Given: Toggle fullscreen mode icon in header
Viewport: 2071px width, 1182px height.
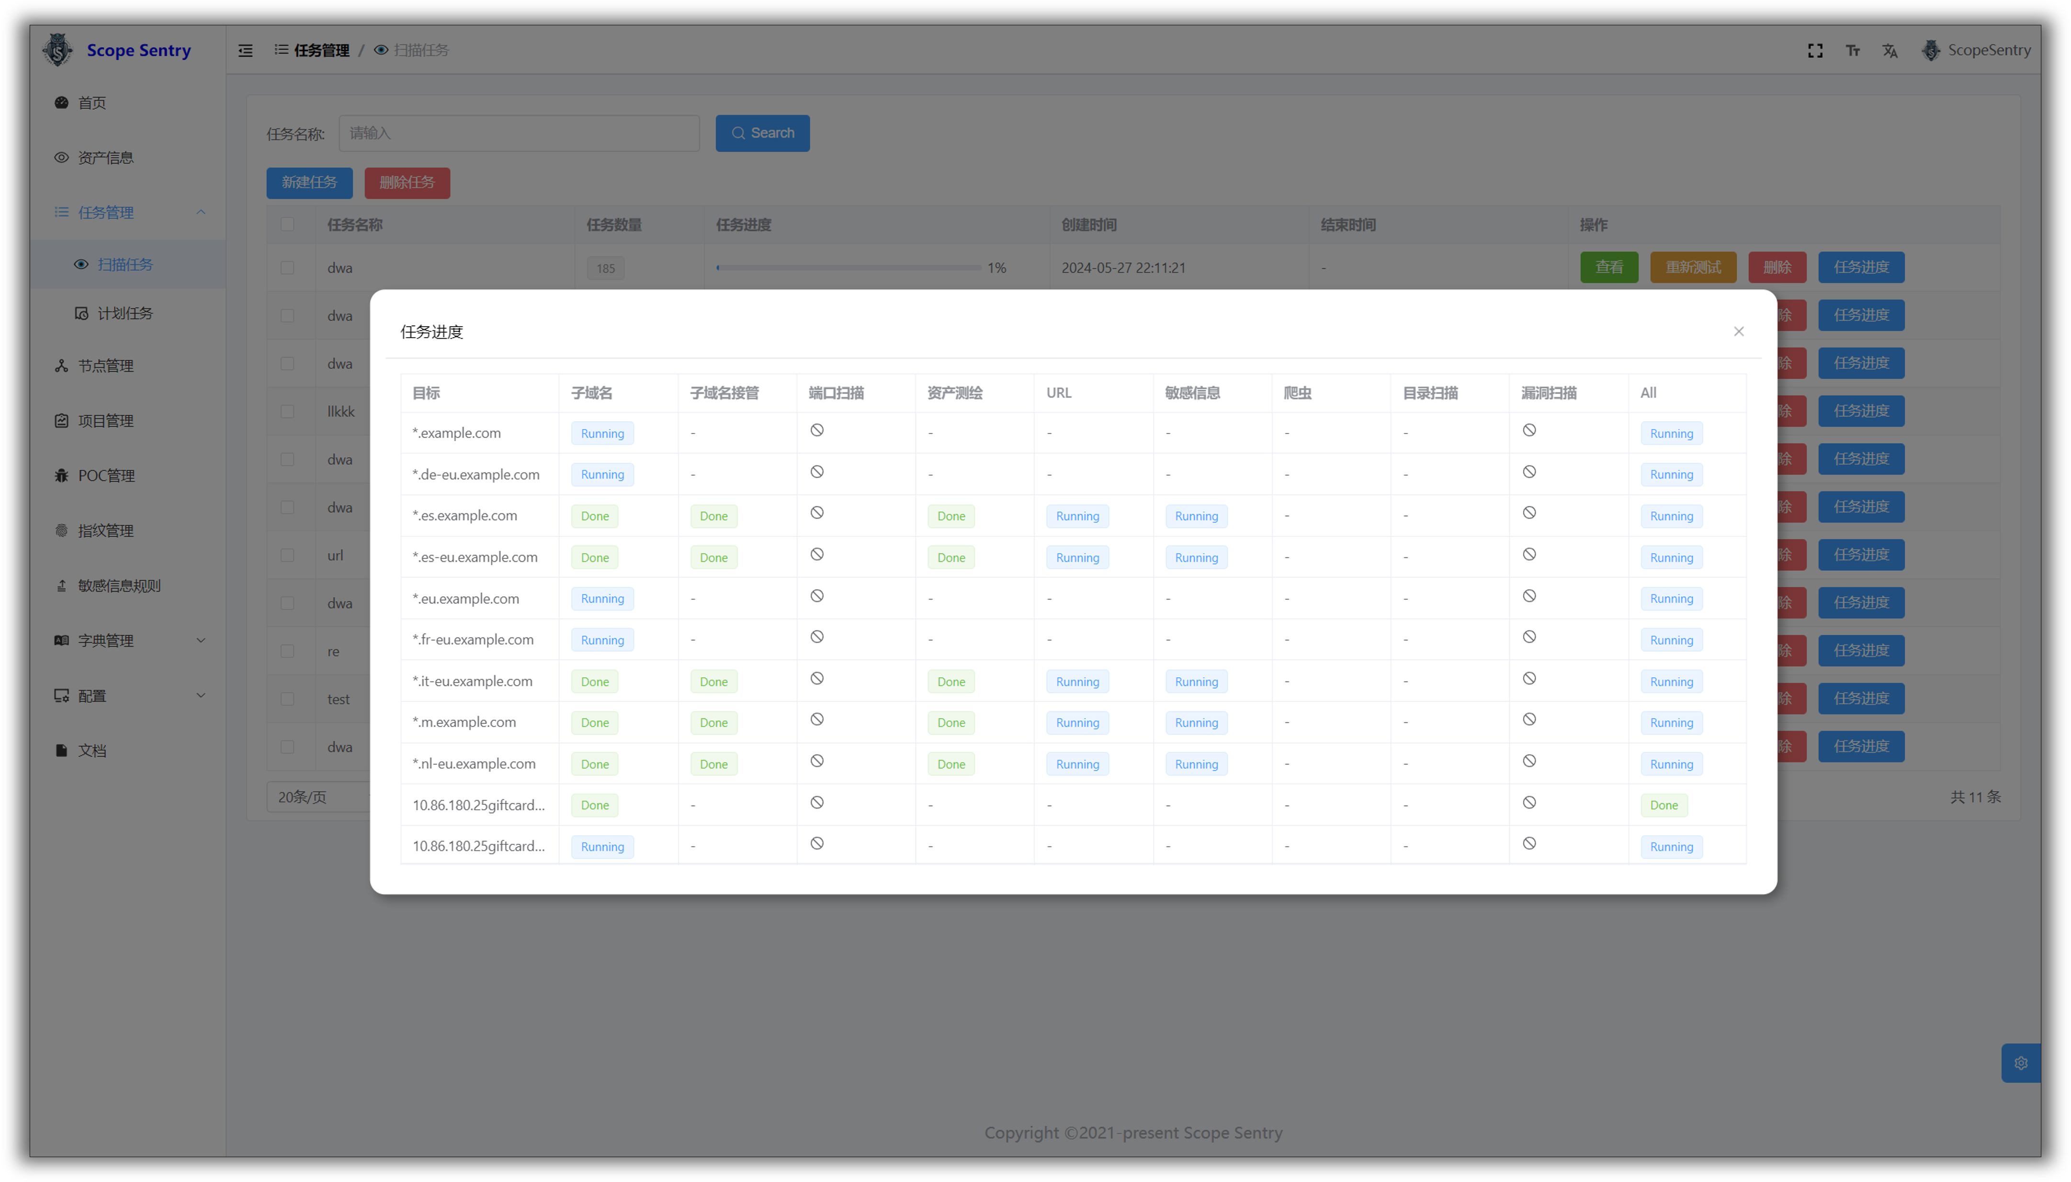Looking at the screenshot, I should (x=1815, y=50).
